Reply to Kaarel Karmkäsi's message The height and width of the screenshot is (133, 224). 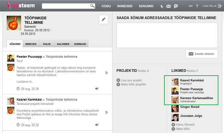97,125
